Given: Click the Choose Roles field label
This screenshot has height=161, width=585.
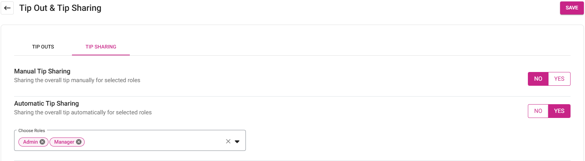Looking at the screenshot, I should (32, 131).
